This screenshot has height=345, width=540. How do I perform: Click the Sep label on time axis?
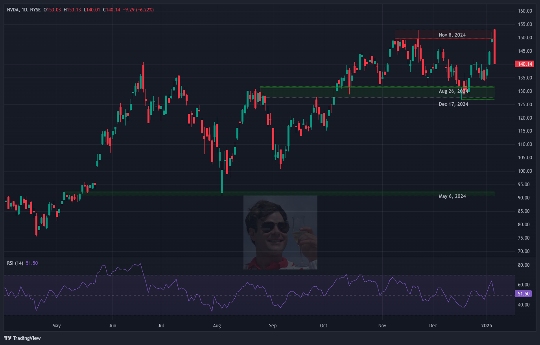tap(273, 326)
